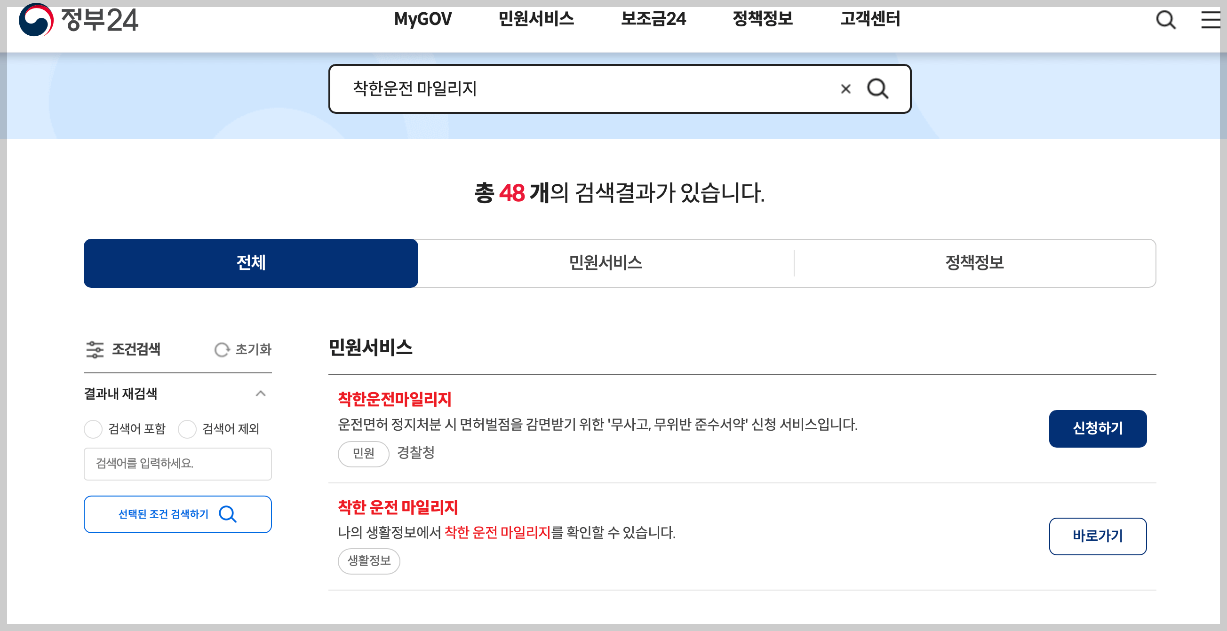
Task: Switch to the 민원서비스 results tab
Action: point(606,263)
